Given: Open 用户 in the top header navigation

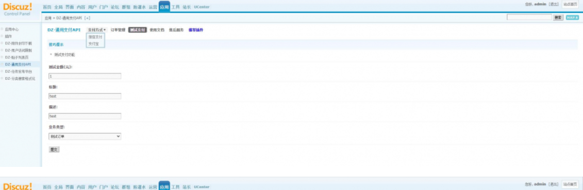Looking at the screenshot, I should coord(92,7).
